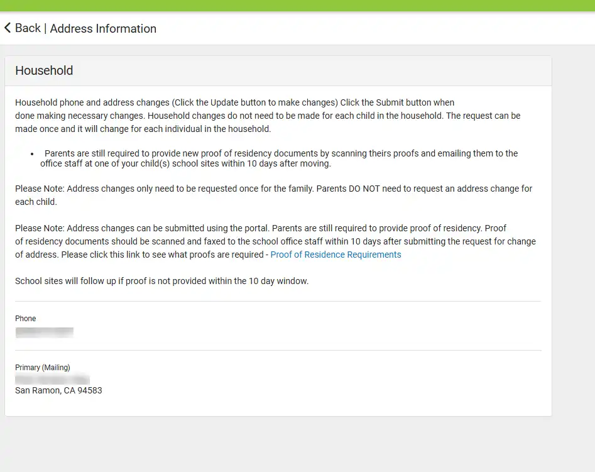This screenshot has width=595, height=472.
Task: Click the Primary (Mailing) label
Action: (x=43, y=367)
